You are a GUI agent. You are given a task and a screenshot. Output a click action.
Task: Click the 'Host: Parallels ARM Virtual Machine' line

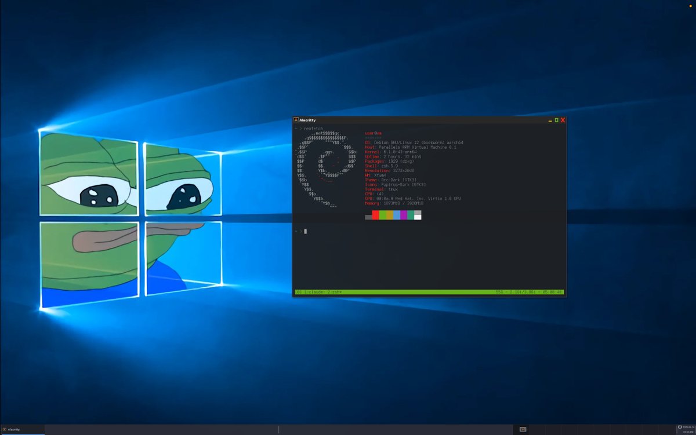point(411,147)
